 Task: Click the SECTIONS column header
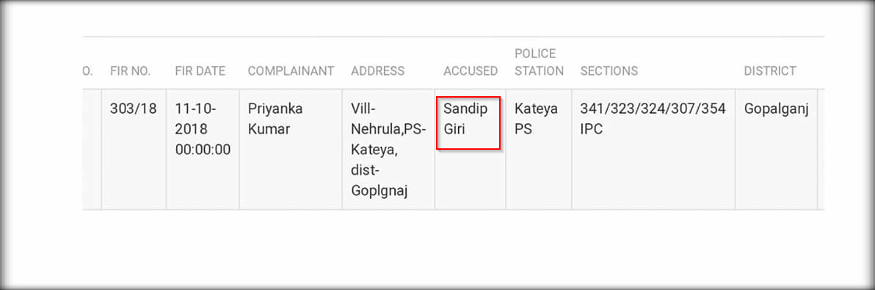609,70
